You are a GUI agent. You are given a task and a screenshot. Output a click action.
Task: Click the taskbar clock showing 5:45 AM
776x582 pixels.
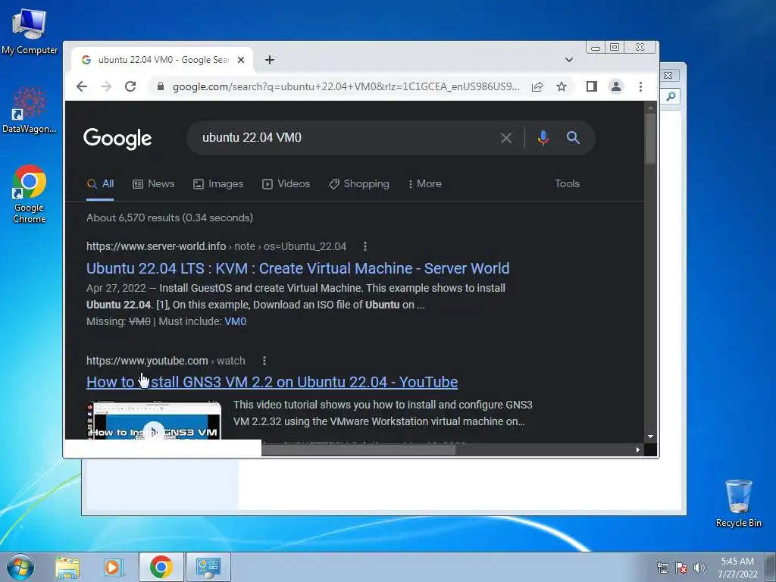[737, 568]
